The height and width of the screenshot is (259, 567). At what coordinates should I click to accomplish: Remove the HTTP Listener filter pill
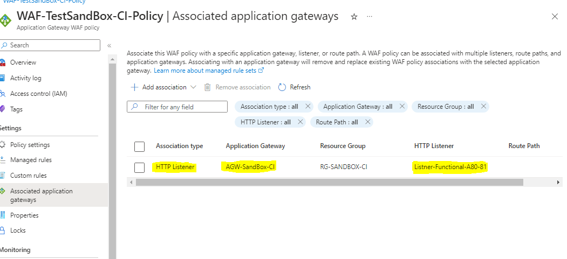coord(300,122)
